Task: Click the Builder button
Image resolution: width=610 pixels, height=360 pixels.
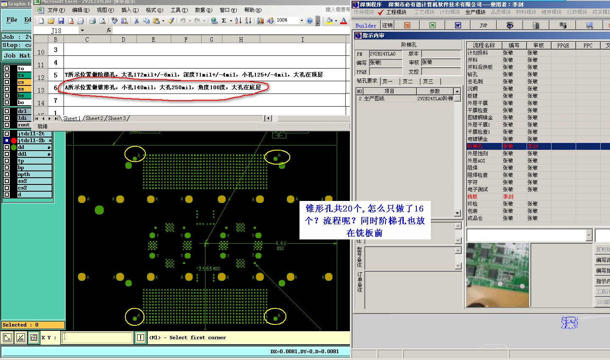Action: click(x=366, y=25)
